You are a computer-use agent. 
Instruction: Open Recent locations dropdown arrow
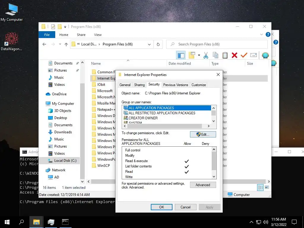[60, 44]
